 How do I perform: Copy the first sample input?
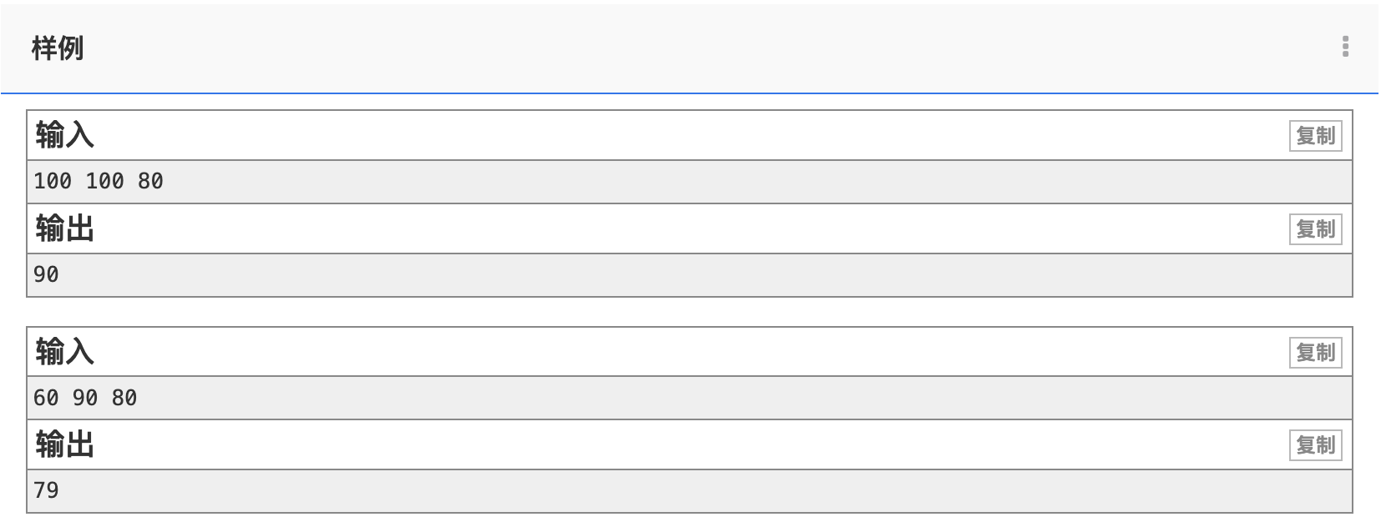click(1315, 136)
